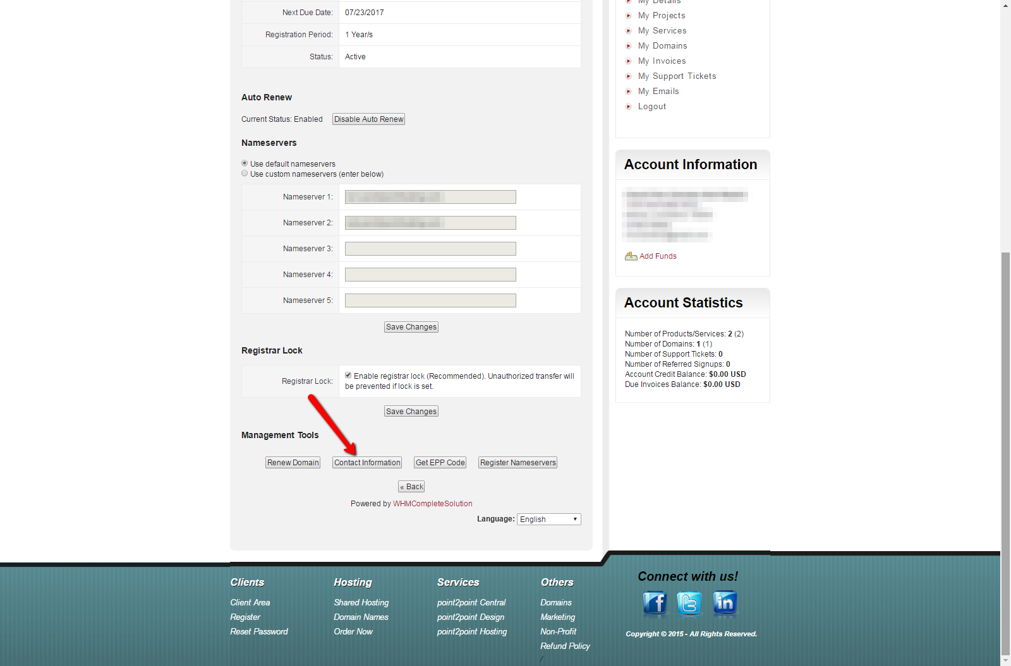Screen dimensions: 1011x666
Task: Click the Status value Active
Action: 355,57
